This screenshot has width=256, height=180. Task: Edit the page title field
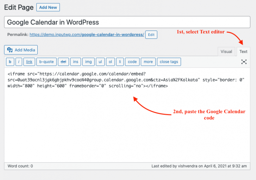[x=127, y=22]
